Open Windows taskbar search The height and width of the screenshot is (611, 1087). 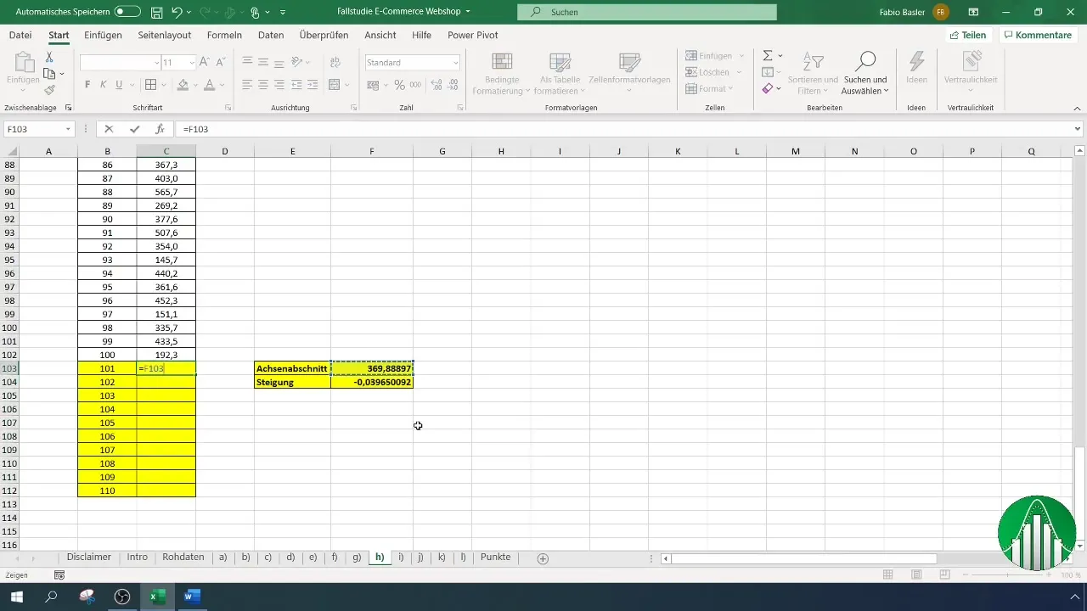(51, 597)
